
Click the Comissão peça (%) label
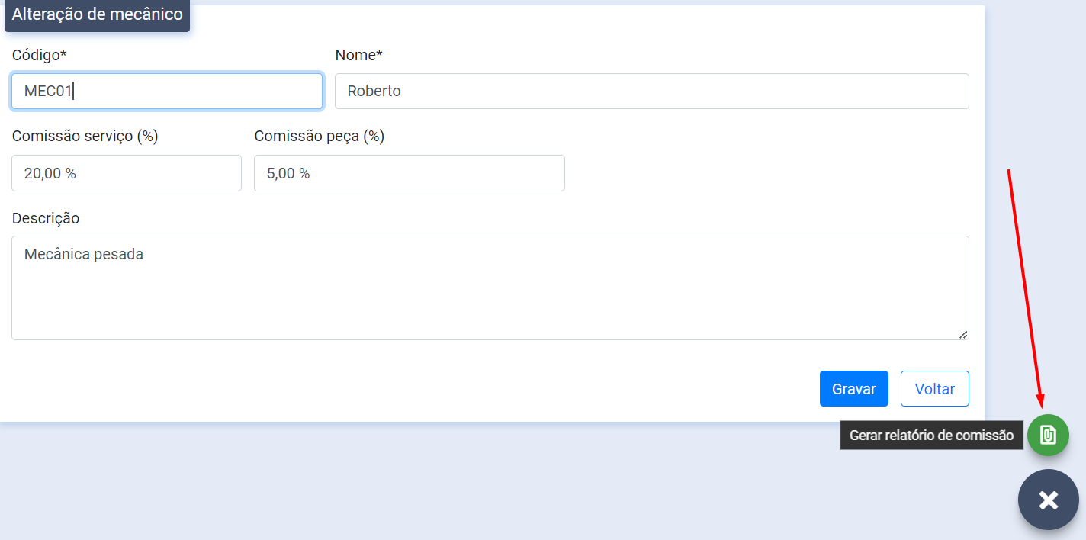click(x=319, y=136)
